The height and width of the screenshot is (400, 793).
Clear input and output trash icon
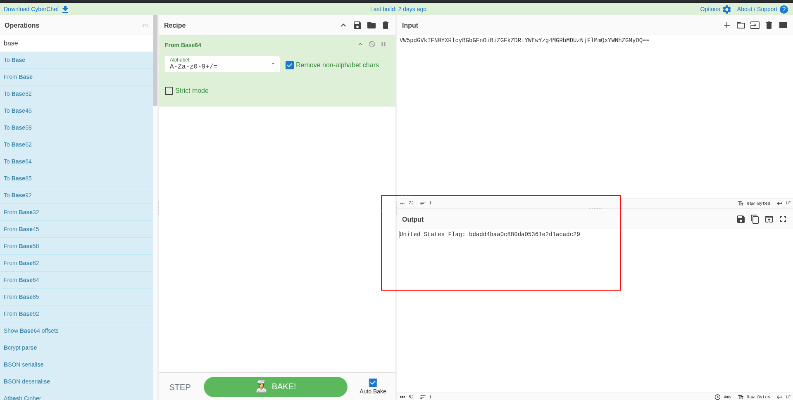(x=769, y=25)
